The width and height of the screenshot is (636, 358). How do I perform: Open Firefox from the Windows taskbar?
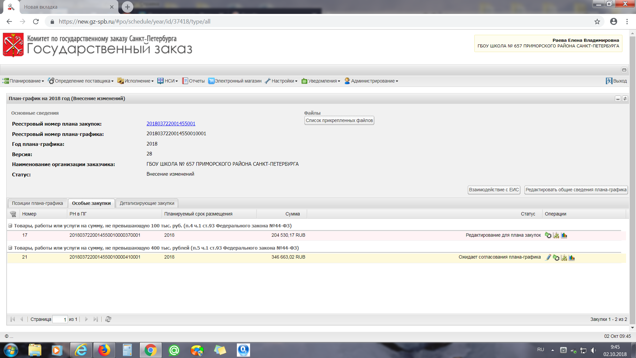[104, 350]
